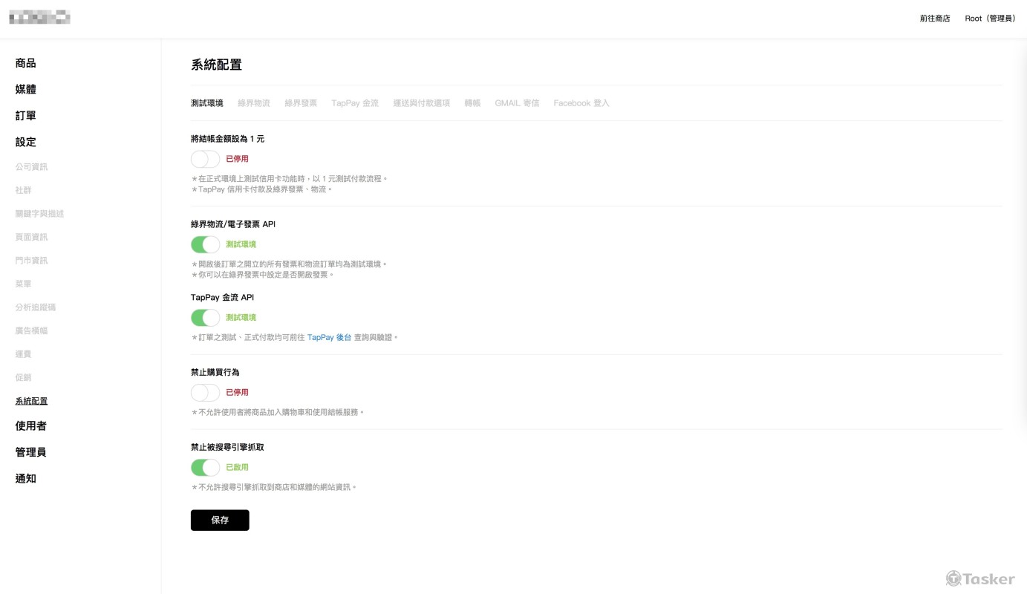Open the Root（管理員）account menu
The width and height of the screenshot is (1027, 594).
(x=991, y=19)
